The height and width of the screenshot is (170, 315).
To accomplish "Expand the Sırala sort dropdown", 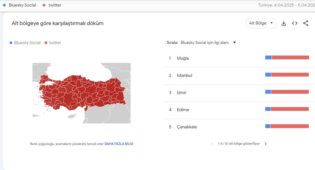I will pyautogui.click(x=208, y=42).
